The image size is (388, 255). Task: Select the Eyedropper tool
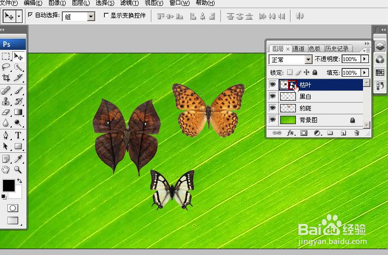(x=18, y=159)
